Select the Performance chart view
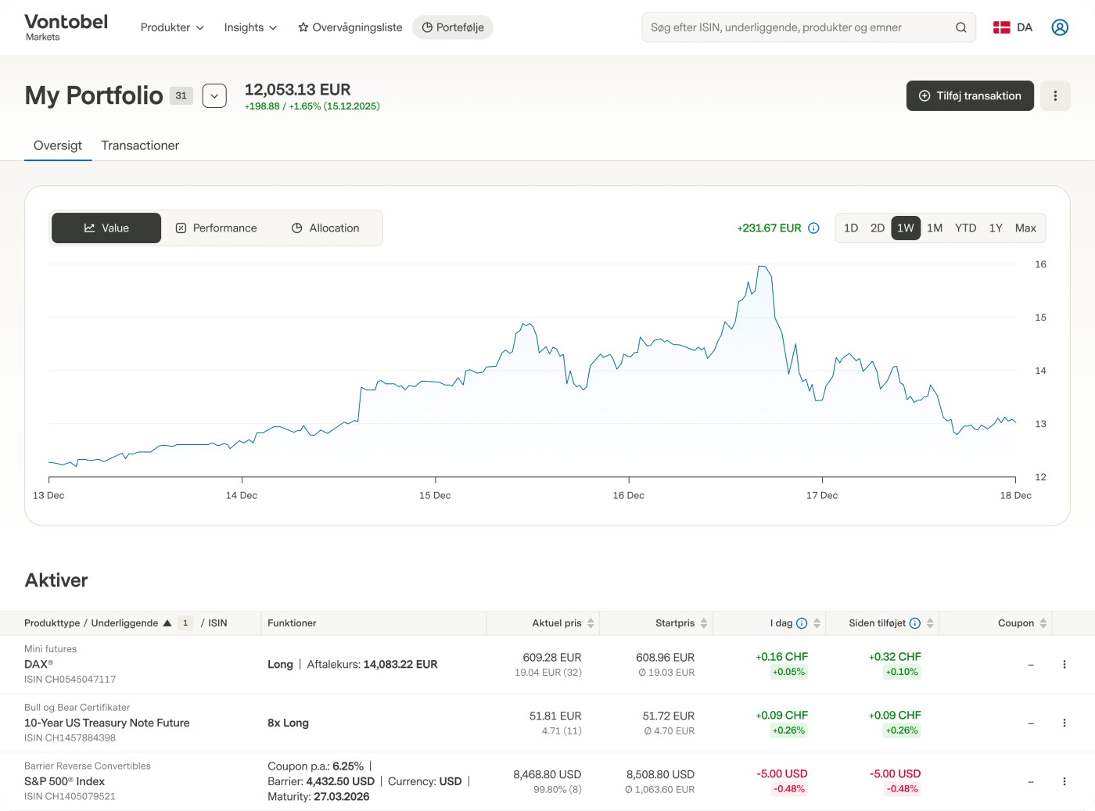 (216, 228)
